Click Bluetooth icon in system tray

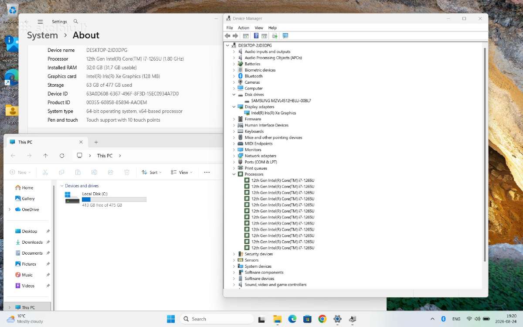pos(443,319)
